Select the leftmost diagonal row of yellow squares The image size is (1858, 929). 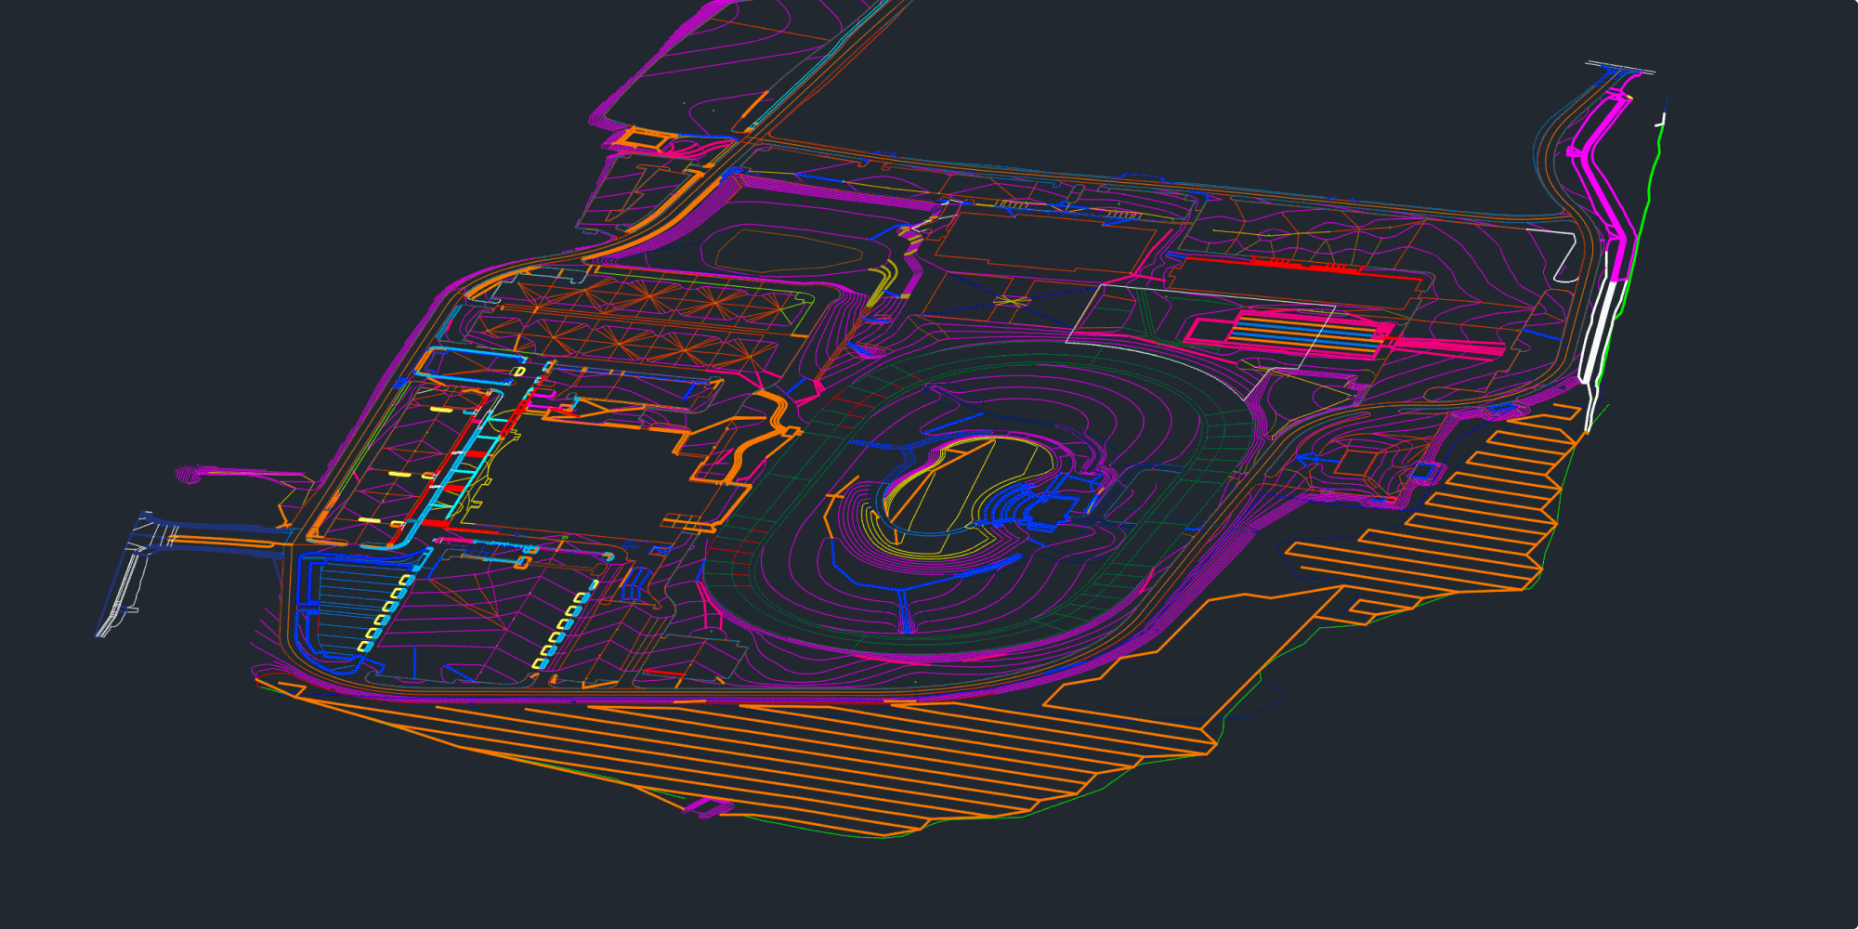click(386, 611)
